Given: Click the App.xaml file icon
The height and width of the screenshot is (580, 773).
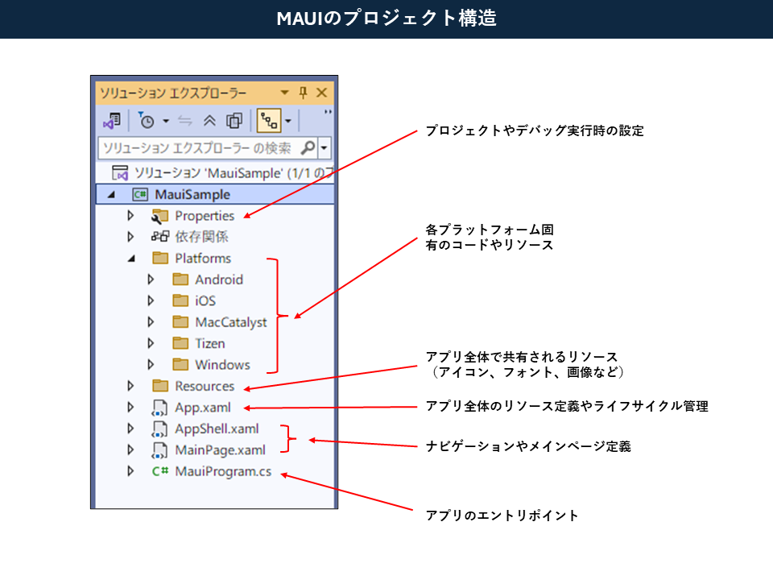Looking at the screenshot, I should pos(159,408).
